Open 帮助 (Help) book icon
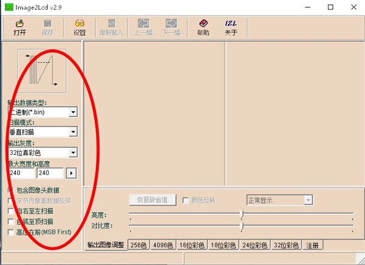 pyautogui.click(x=203, y=27)
